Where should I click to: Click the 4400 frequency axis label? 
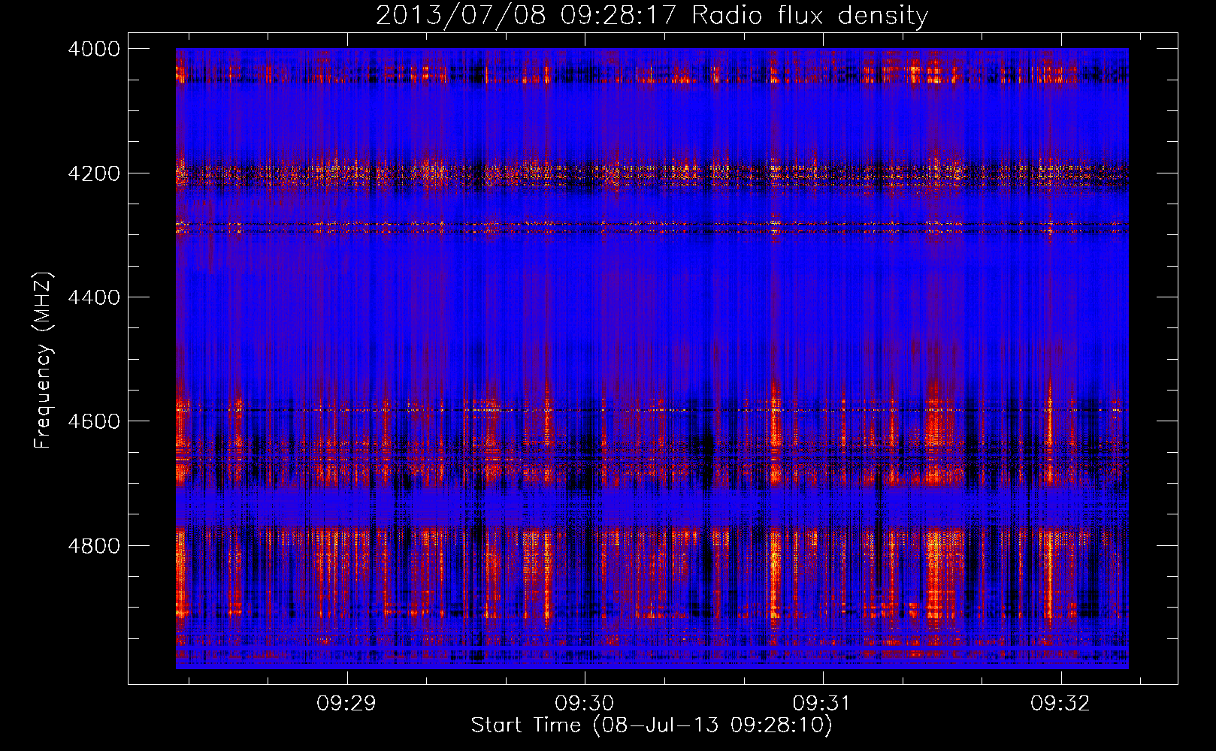94,297
